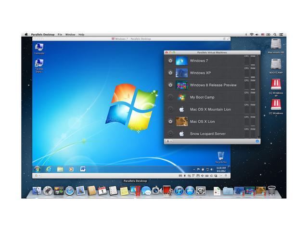Image resolution: width=308 pixels, height=231 pixels.
Task: Open Computer icon on the Windows desktop
Action: coord(39,49)
